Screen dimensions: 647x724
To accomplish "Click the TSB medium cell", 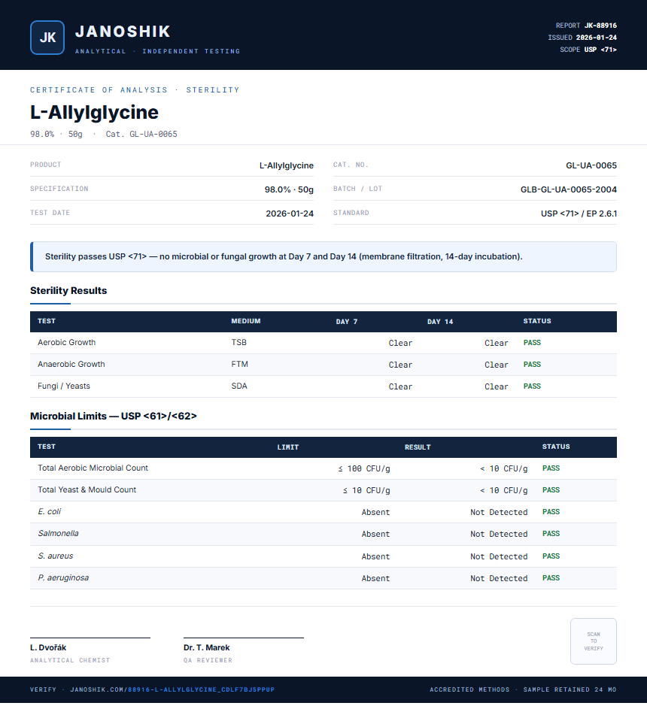I will (239, 342).
